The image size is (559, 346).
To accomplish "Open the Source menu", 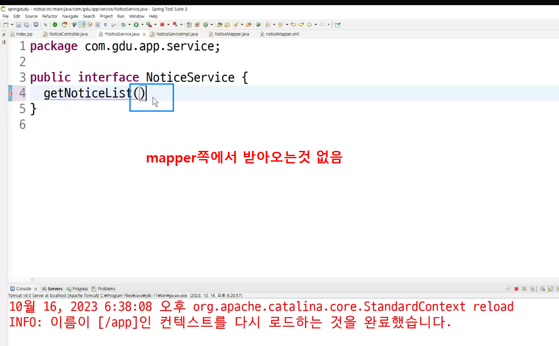I will coord(31,16).
